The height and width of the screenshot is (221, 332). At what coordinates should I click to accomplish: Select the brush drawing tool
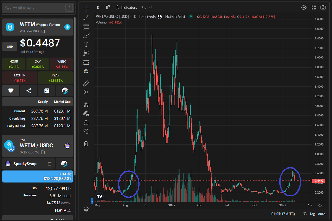[x=86, y=36]
